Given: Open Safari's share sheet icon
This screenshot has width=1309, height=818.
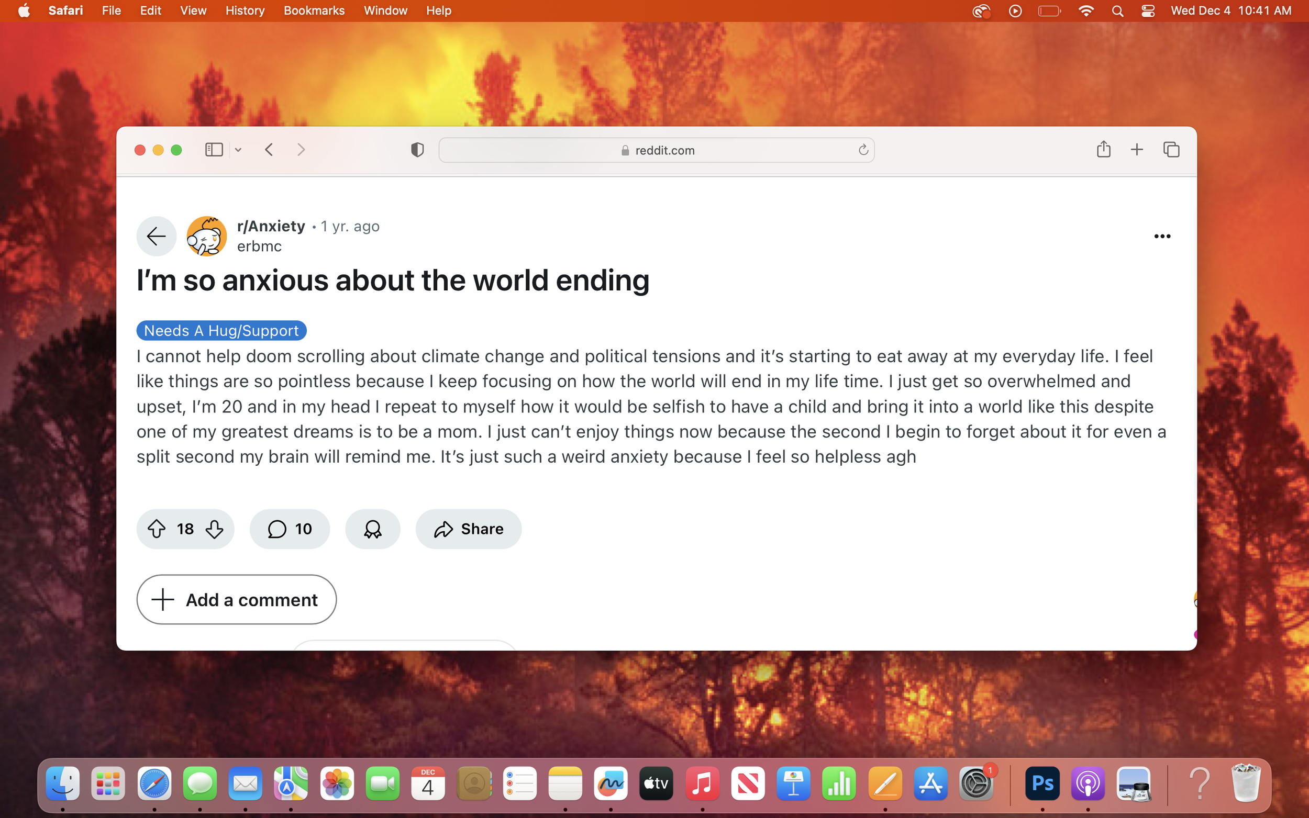Looking at the screenshot, I should [1103, 149].
